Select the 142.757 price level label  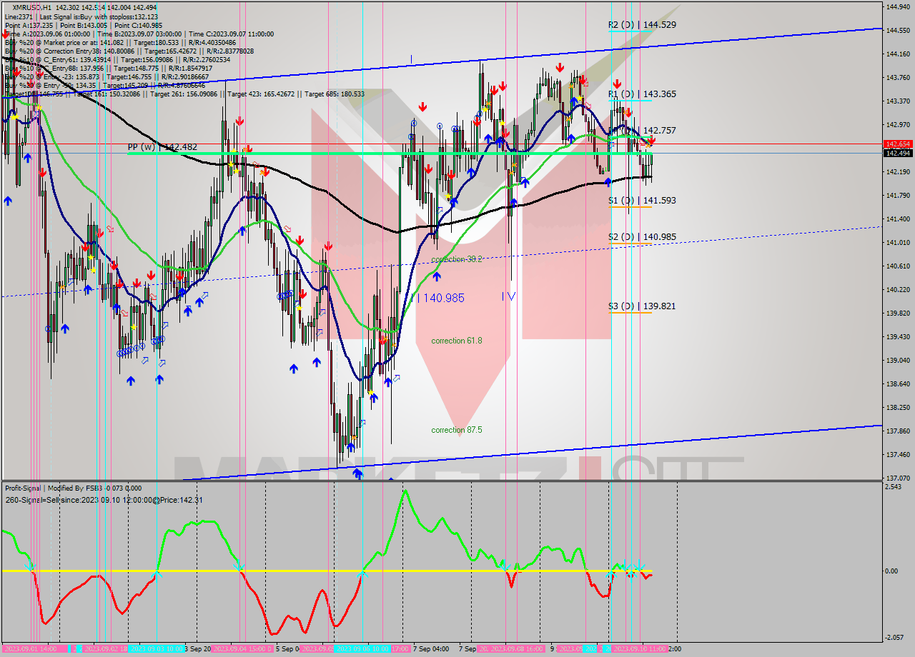click(659, 131)
